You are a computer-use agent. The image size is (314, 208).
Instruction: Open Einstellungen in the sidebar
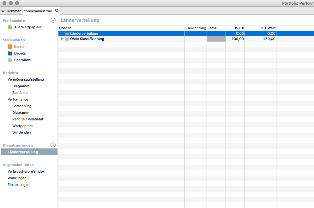(19, 185)
